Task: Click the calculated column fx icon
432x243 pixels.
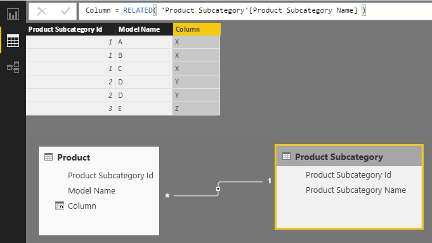Action: [x=60, y=206]
